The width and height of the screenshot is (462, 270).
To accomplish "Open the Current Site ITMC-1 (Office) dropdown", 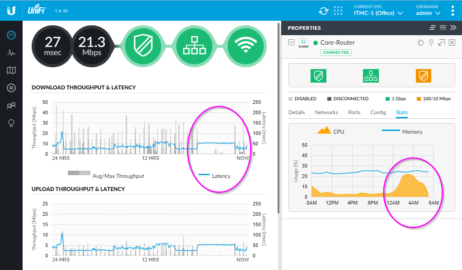I will [378, 13].
